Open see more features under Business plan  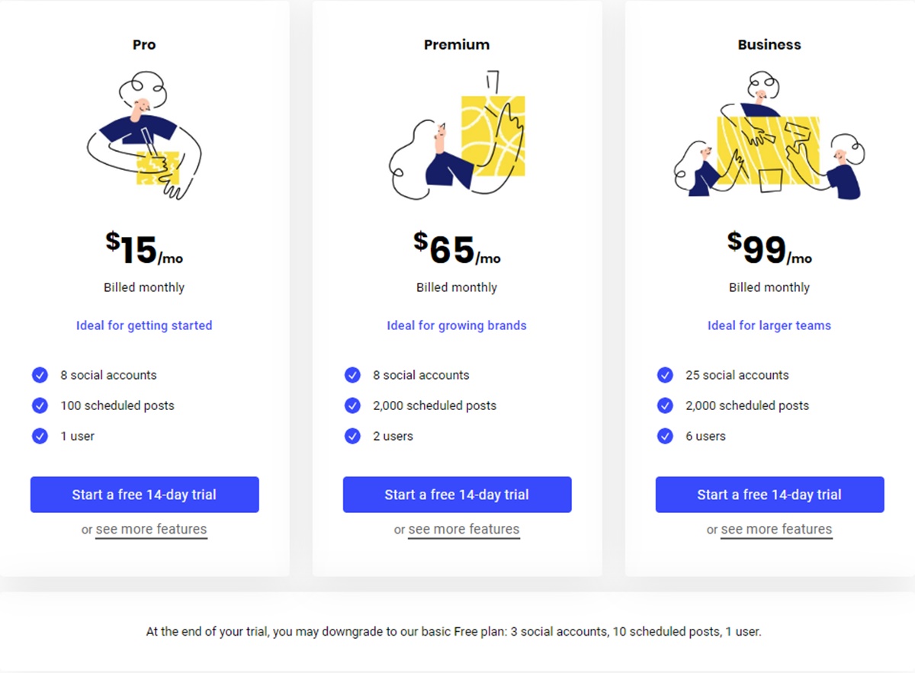[776, 529]
